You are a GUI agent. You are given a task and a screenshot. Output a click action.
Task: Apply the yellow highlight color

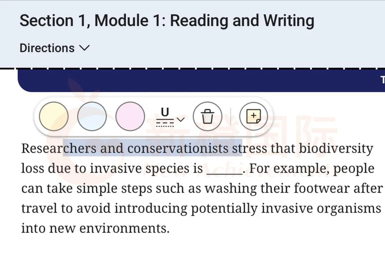click(53, 116)
